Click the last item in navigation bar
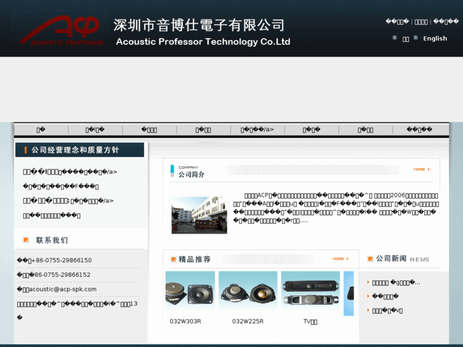Image resolution: width=463 pixels, height=347 pixels. point(420,129)
